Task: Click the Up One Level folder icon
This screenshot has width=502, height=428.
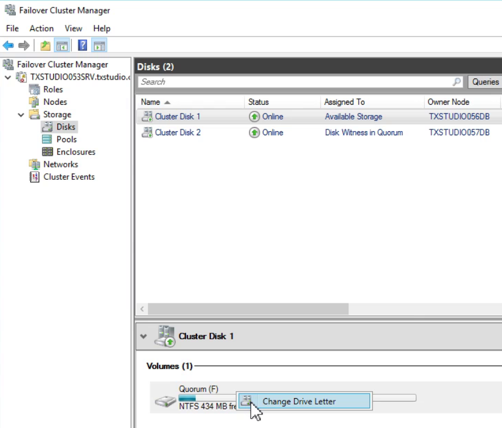Action: tap(45, 46)
